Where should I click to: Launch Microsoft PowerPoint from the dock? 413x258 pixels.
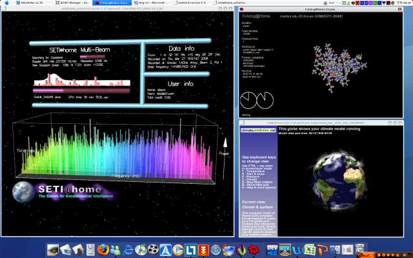coord(323,250)
